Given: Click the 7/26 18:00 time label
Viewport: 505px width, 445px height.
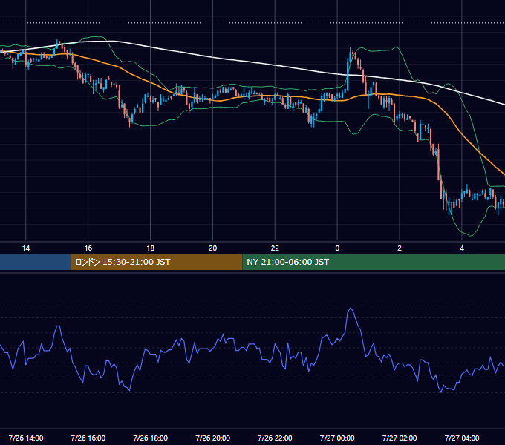Looking at the screenshot, I should tap(151, 438).
